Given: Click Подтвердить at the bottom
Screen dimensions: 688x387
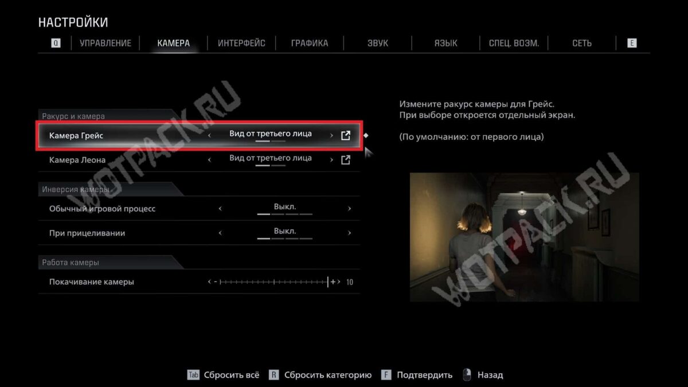Looking at the screenshot, I should pyautogui.click(x=424, y=375).
